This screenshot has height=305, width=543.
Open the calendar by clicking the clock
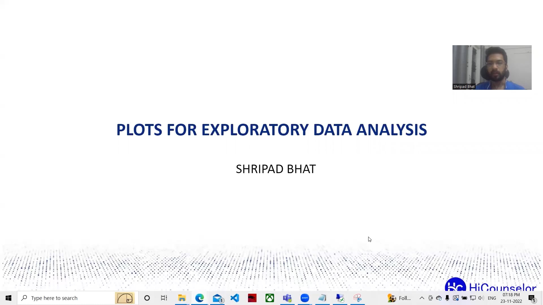click(511, 298)
